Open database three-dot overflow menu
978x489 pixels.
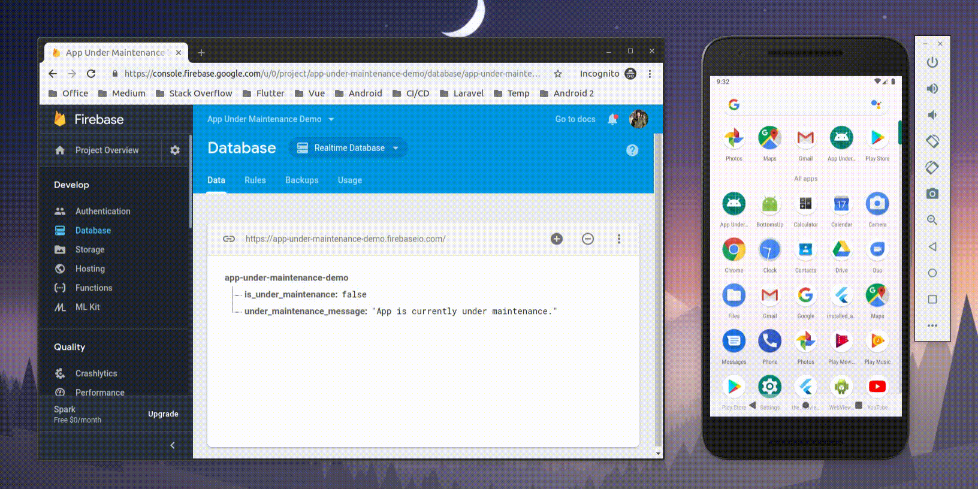(x=619, y=239)
